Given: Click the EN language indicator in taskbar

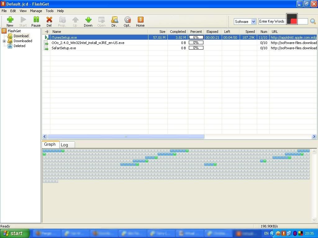Looking at the screenshot, I should click(266, 233).
